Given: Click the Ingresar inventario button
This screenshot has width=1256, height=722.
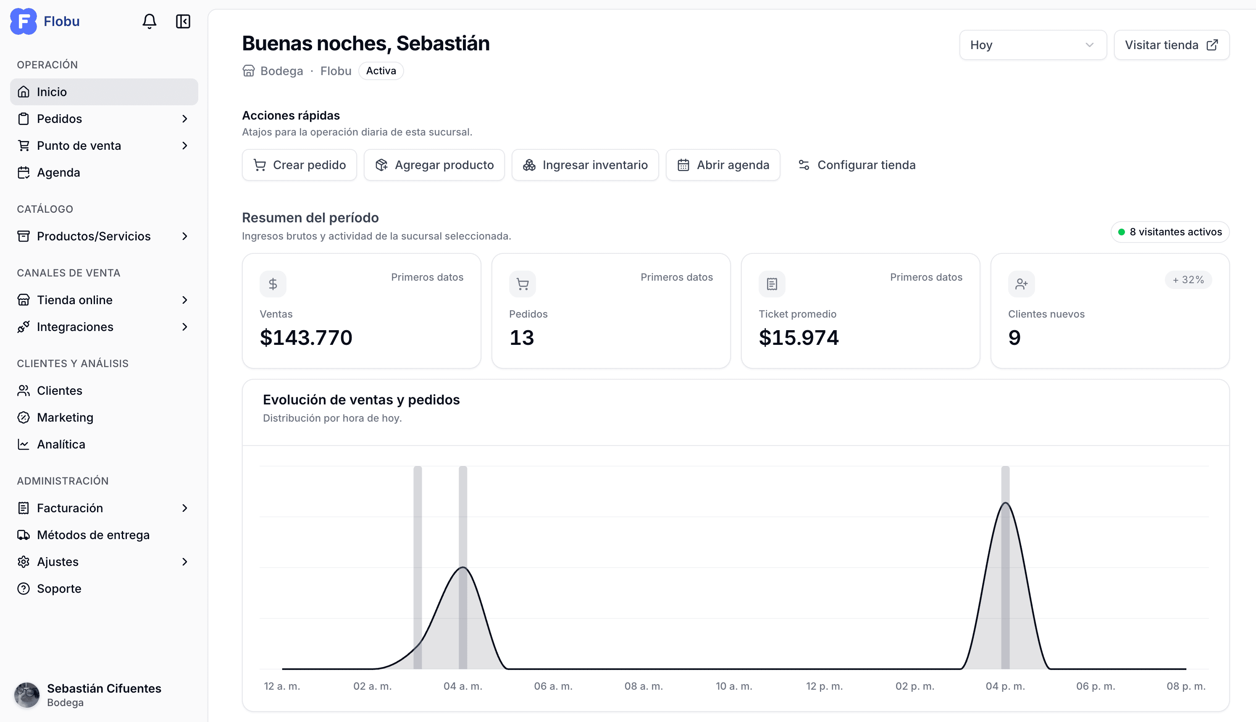Looking at the screenshot, I should (x=585, y=165).
